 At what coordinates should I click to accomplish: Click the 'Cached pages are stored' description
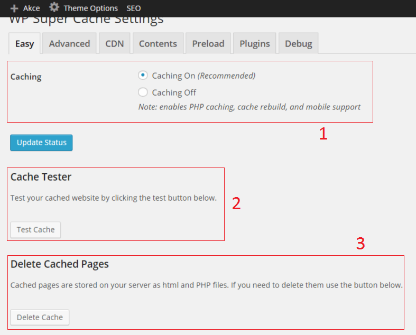pyautogui.click(x=206, y=285)
